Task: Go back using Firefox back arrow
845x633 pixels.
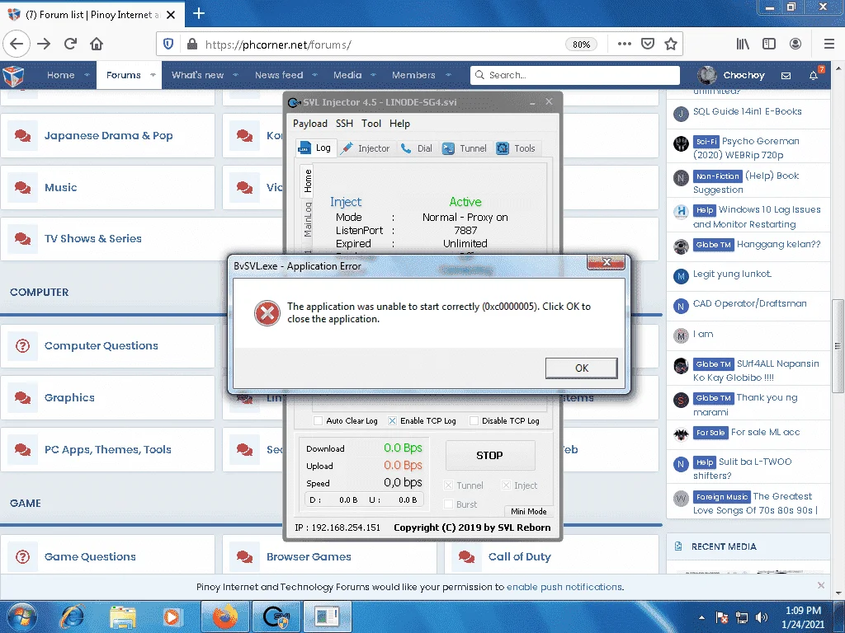Action: [17, 45]
